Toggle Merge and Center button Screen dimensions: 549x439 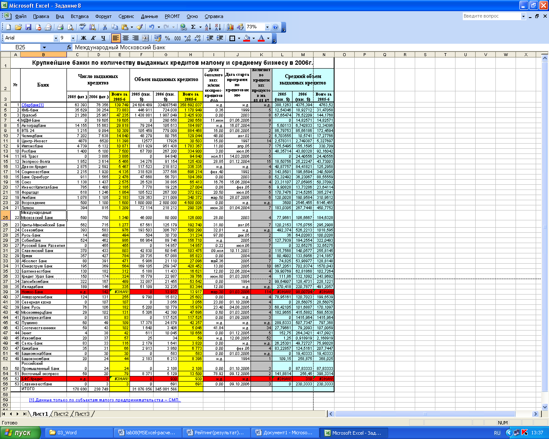(145, 38)
